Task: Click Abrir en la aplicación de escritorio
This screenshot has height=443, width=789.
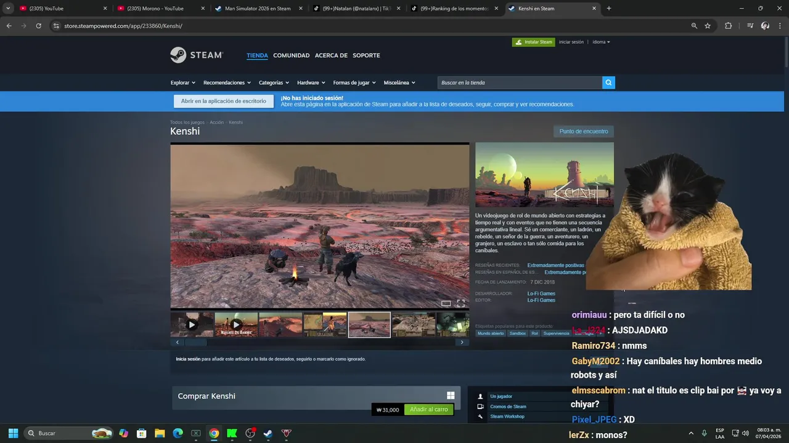Action: (224, 101)
